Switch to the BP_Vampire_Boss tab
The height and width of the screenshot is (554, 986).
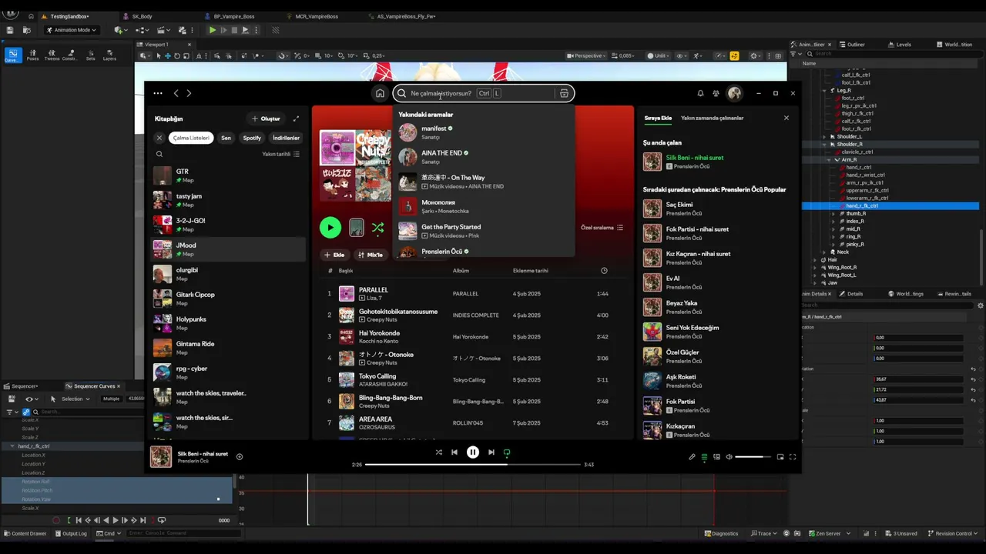tap(233, 16)
